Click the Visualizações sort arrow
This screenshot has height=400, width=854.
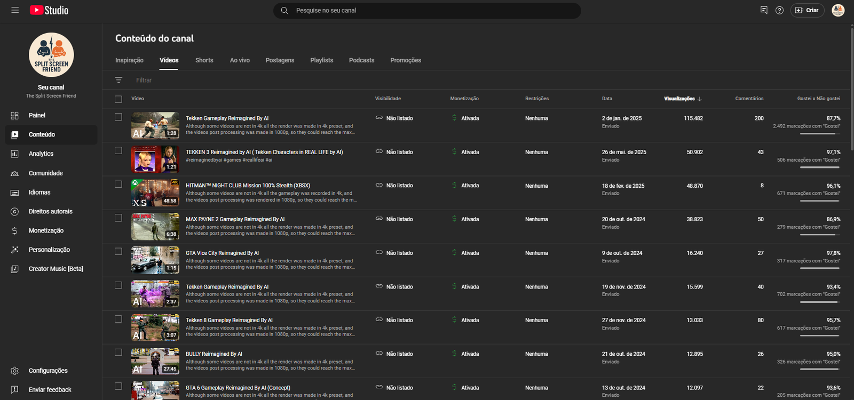[700, 99]
